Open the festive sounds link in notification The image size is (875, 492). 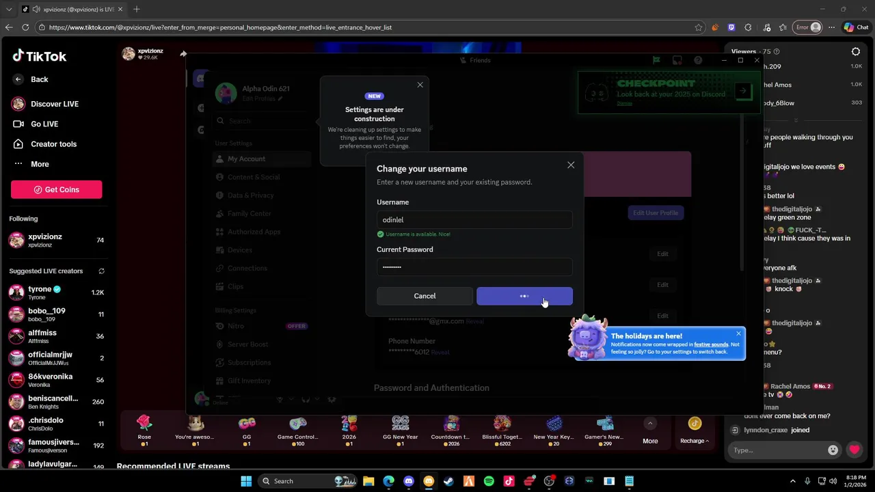[x=711, y=344]
